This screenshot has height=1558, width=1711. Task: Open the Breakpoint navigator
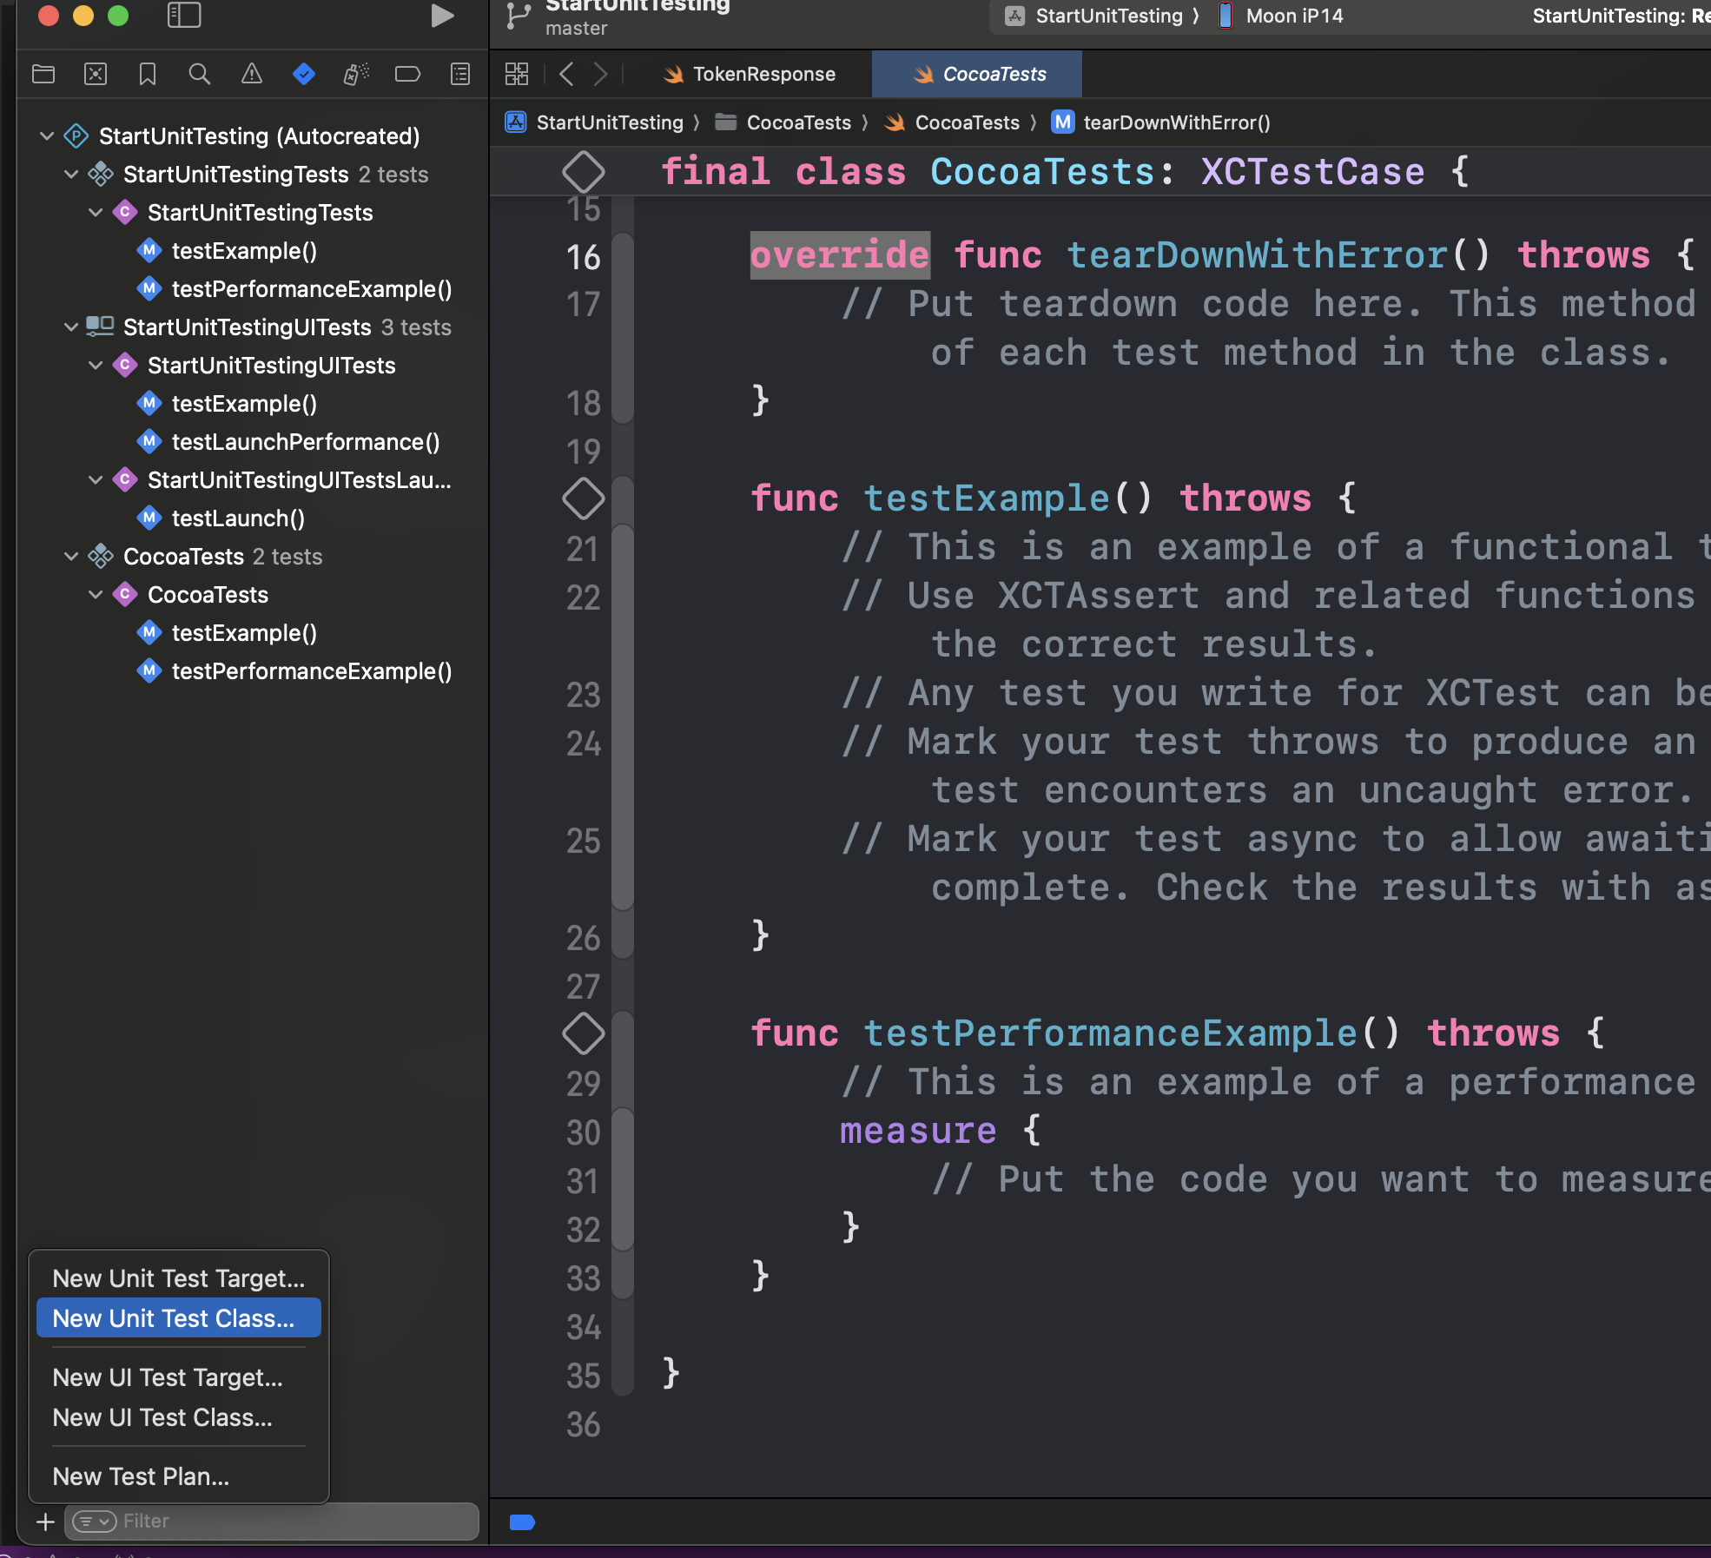408,75
